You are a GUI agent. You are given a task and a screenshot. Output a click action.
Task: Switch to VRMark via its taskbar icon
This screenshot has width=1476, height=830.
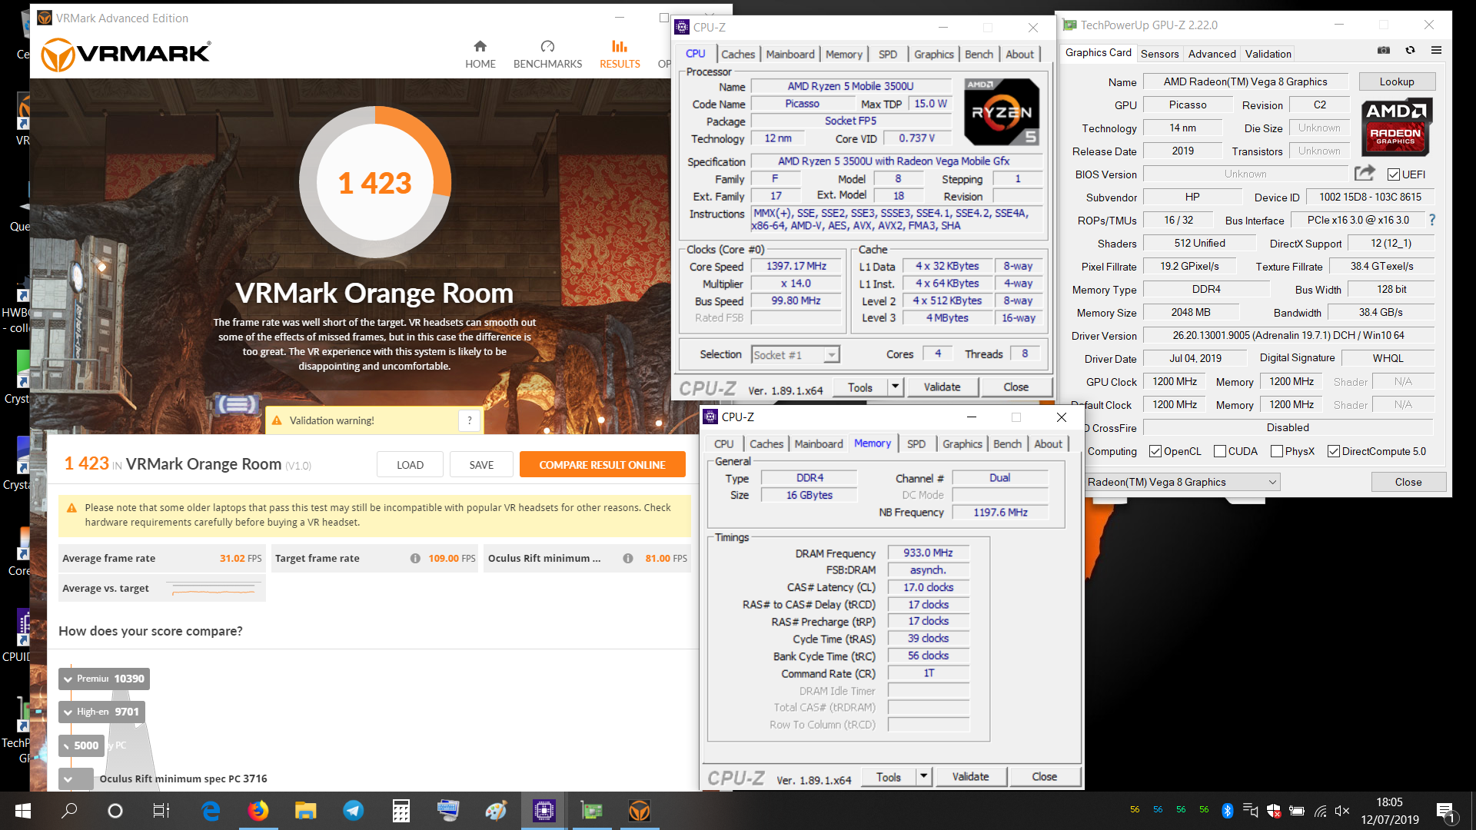click(x=640, y=811)
